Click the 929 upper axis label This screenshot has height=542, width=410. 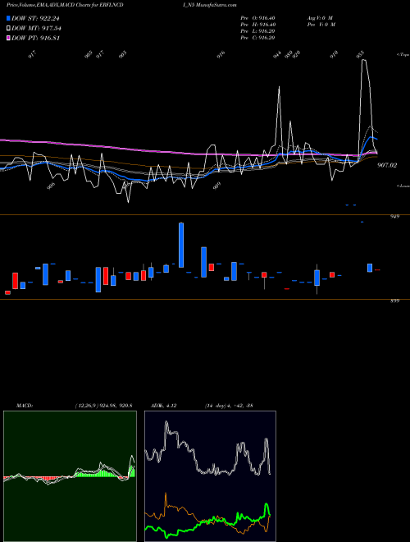(x=394, y=217)
